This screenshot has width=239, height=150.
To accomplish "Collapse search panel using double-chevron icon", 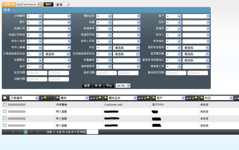I will (68, 5).
